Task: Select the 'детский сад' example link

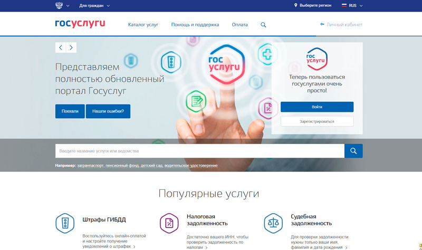Action: [152, 166]
